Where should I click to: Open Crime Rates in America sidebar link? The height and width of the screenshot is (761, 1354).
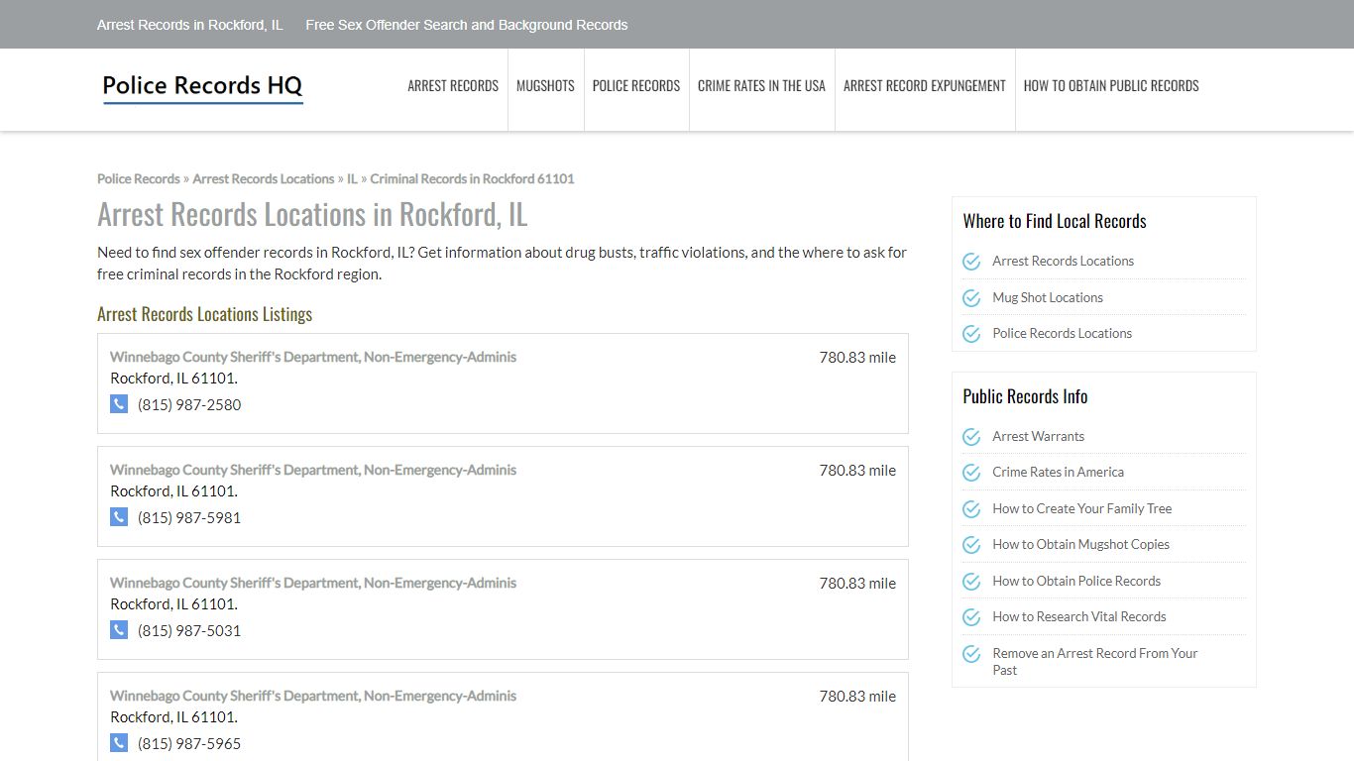1059,473
